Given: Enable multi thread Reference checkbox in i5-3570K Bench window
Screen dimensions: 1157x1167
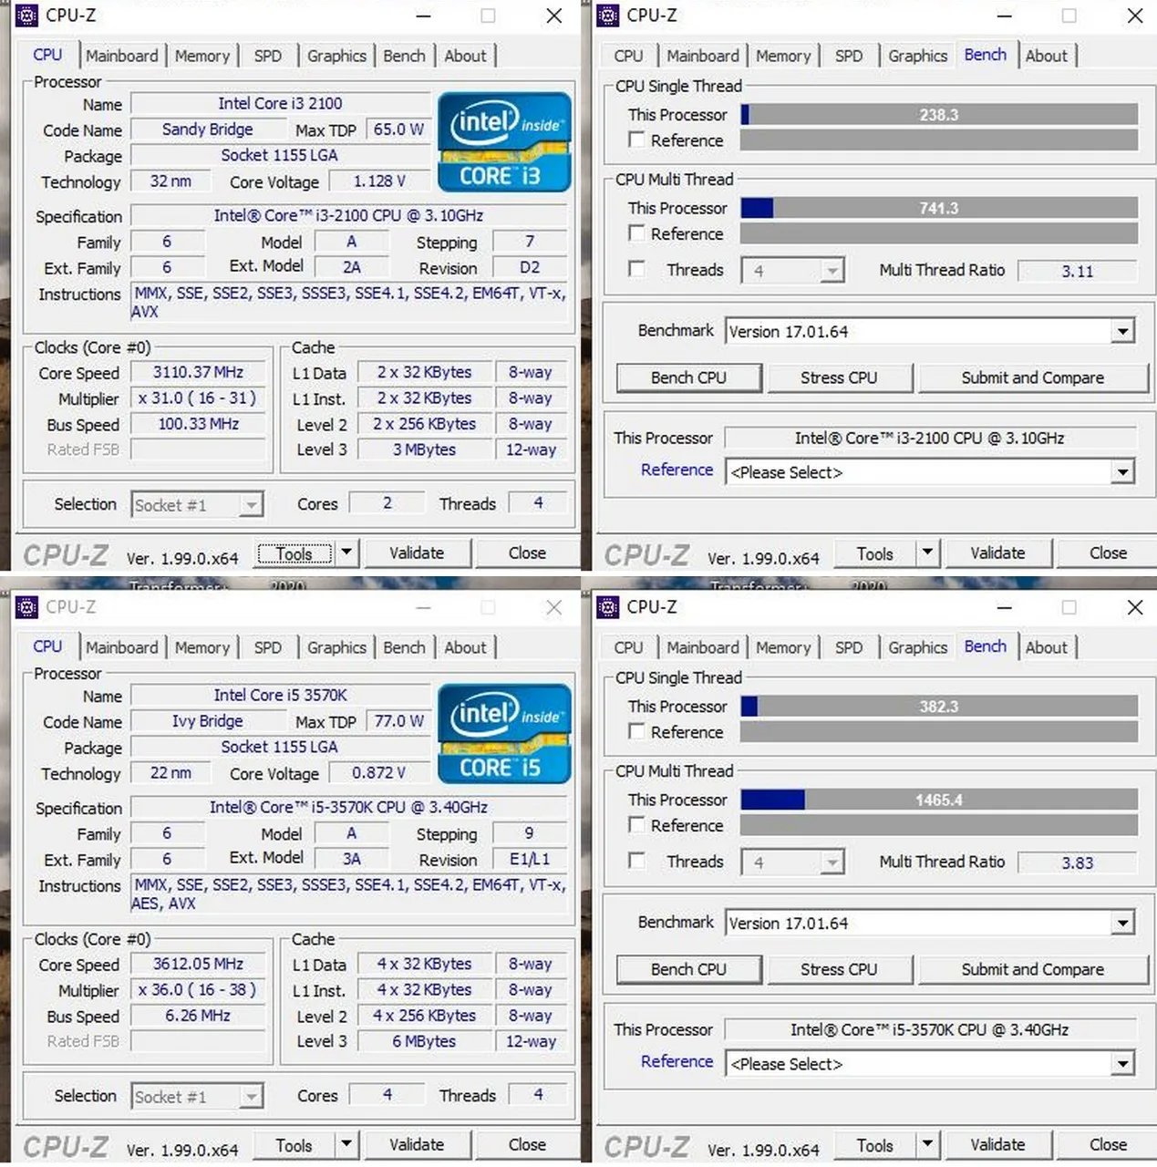Looking at the screenshot, I should [637, 824].
